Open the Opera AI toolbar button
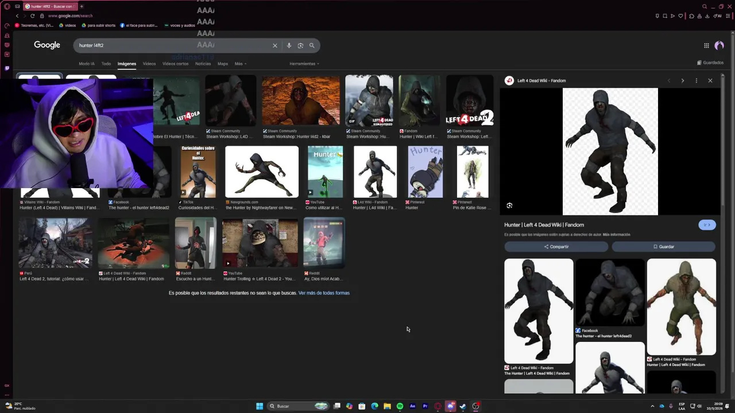This screenshot has width=735, height=413. [x=718, y=16]
